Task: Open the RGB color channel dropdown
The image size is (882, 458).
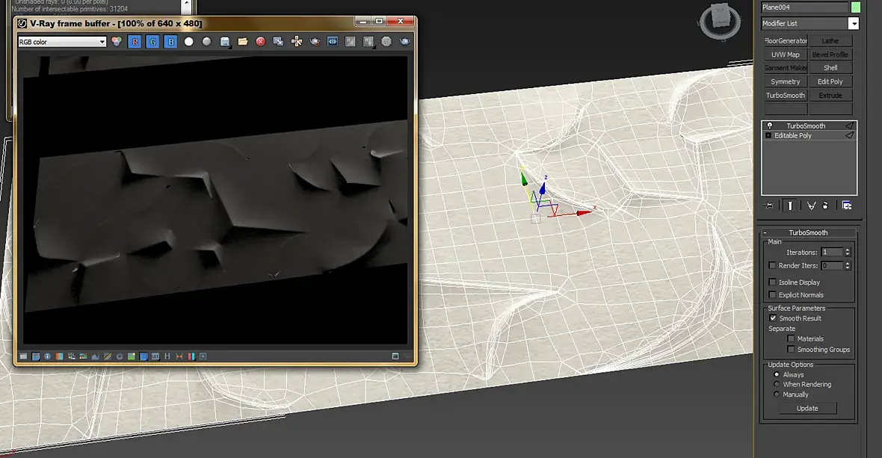Action: (x=62, y=42)
